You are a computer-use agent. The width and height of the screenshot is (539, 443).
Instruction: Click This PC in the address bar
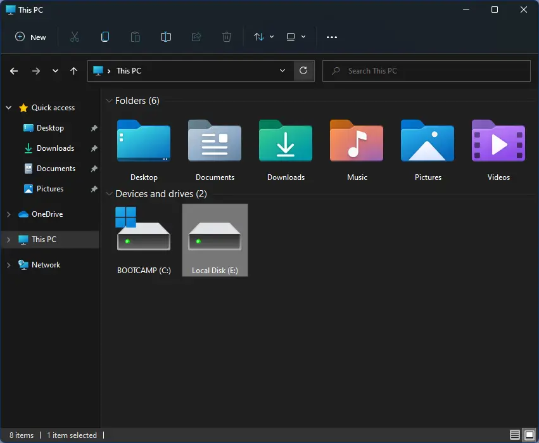click(129, 71)
